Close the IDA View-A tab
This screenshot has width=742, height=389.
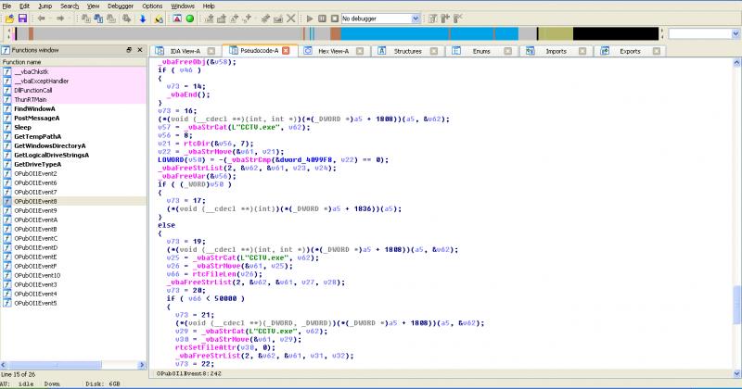click(x=211, y=51)
